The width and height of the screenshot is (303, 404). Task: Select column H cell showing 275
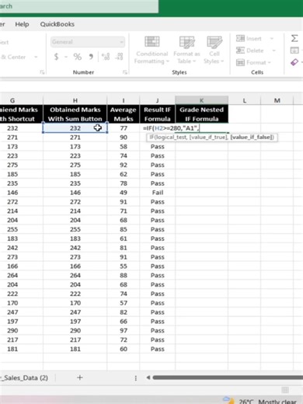tap(75, 165)
